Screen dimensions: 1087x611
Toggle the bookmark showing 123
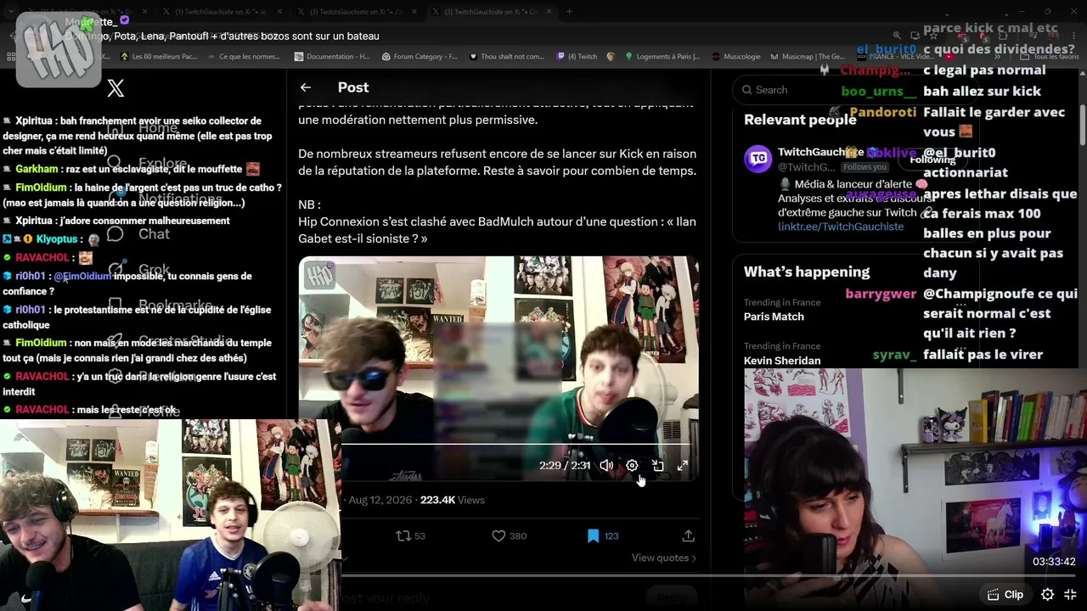coord(603,535)
